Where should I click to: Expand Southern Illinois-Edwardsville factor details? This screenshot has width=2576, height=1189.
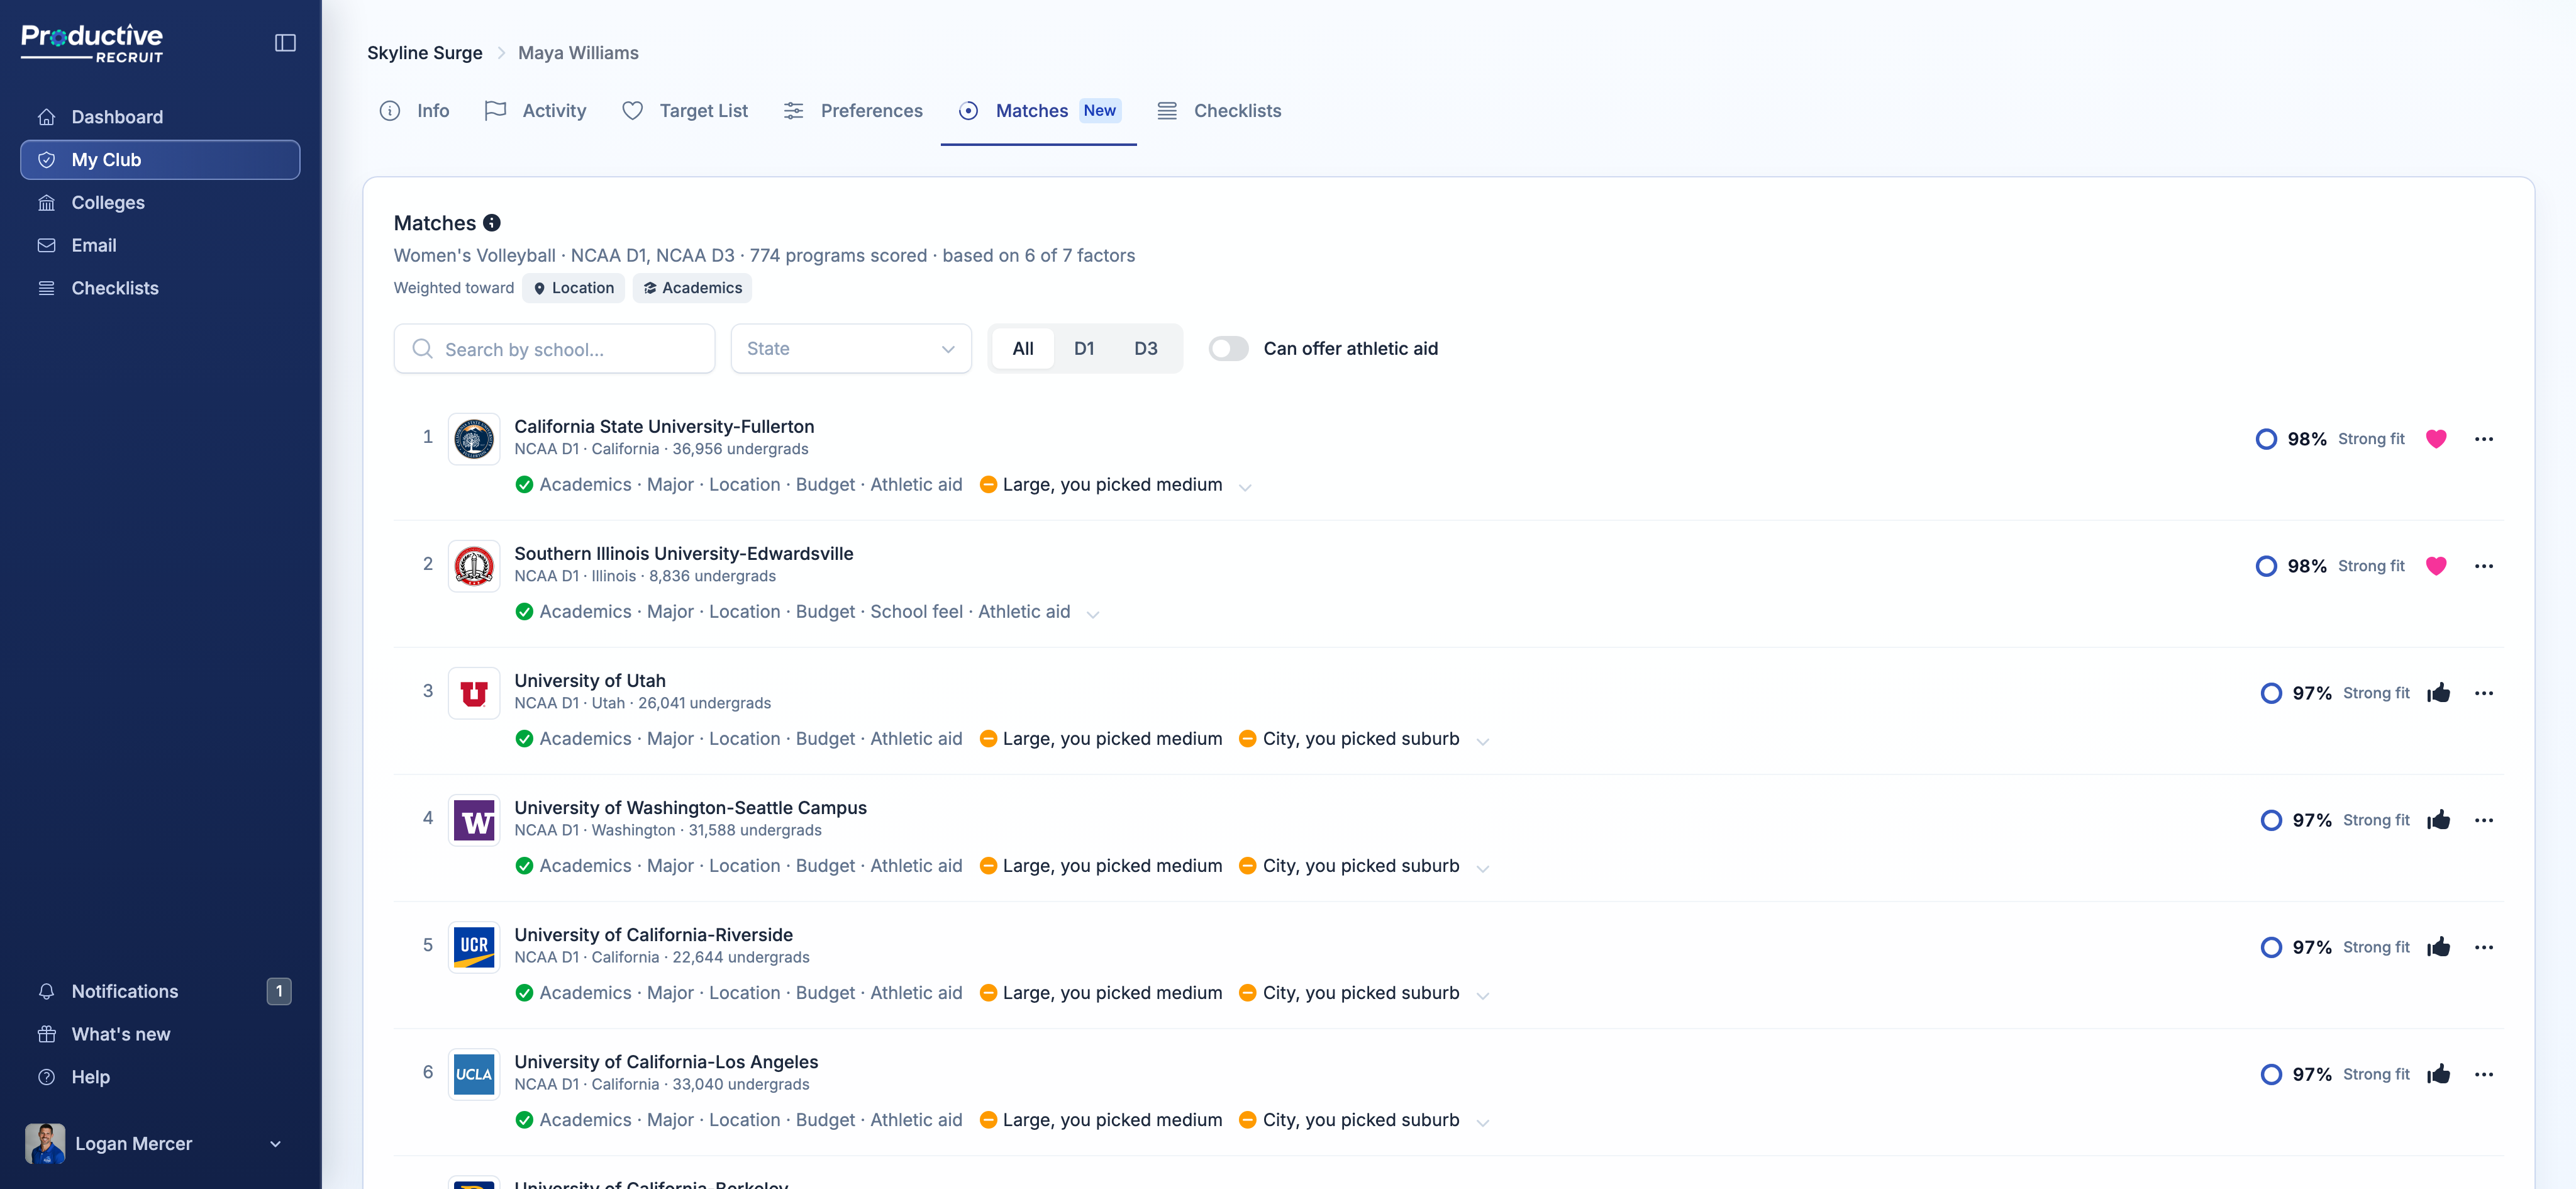1093,614
